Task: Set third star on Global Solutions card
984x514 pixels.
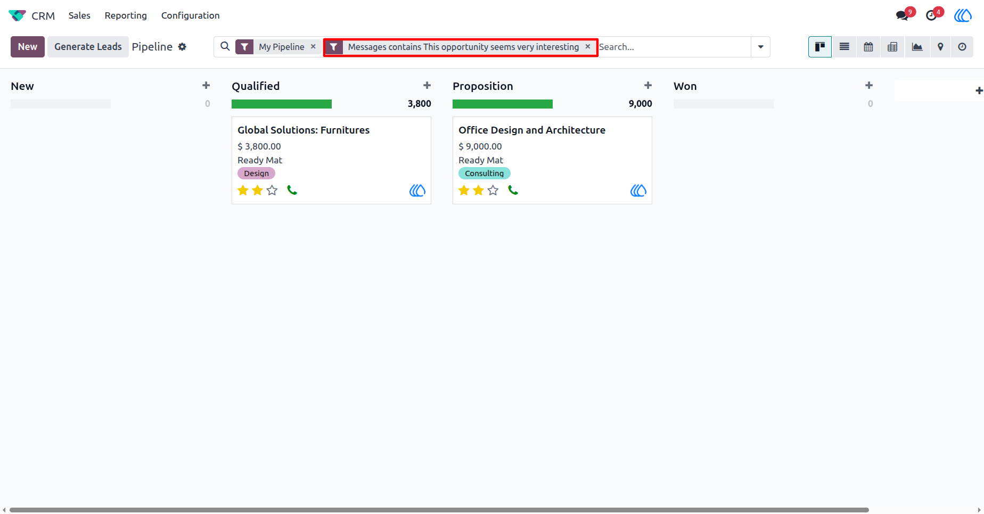Action: 272,190
